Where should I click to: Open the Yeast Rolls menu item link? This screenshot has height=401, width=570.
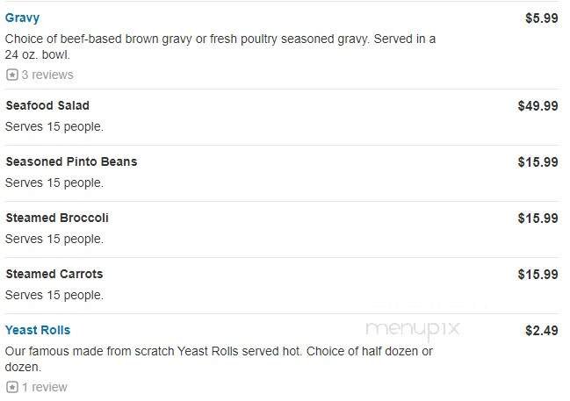coord(38,330)
